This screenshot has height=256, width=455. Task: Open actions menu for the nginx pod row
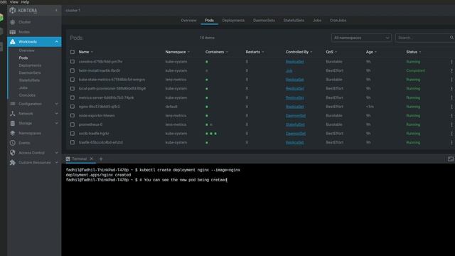click(451, 107)
